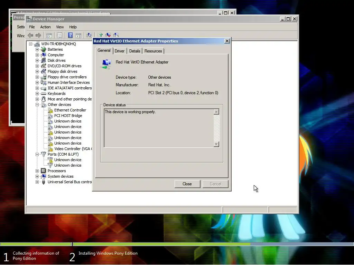Open the Help menu

pyautogui.click(x=73, y=27)
